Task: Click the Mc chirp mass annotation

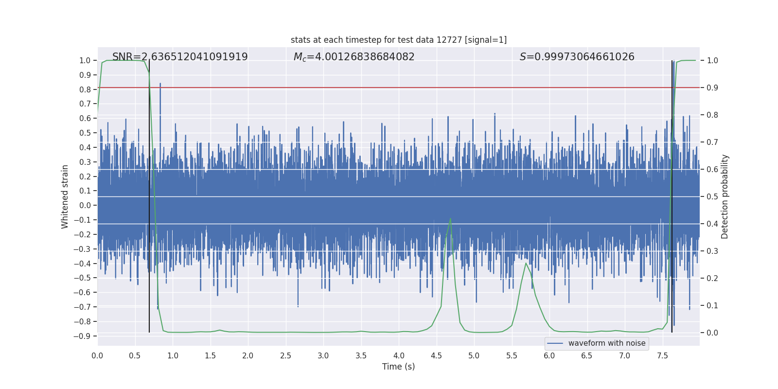Action: click(354, 57)
